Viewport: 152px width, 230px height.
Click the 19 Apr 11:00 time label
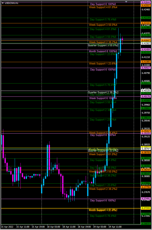pyautogui.click(x=115, y=227)
